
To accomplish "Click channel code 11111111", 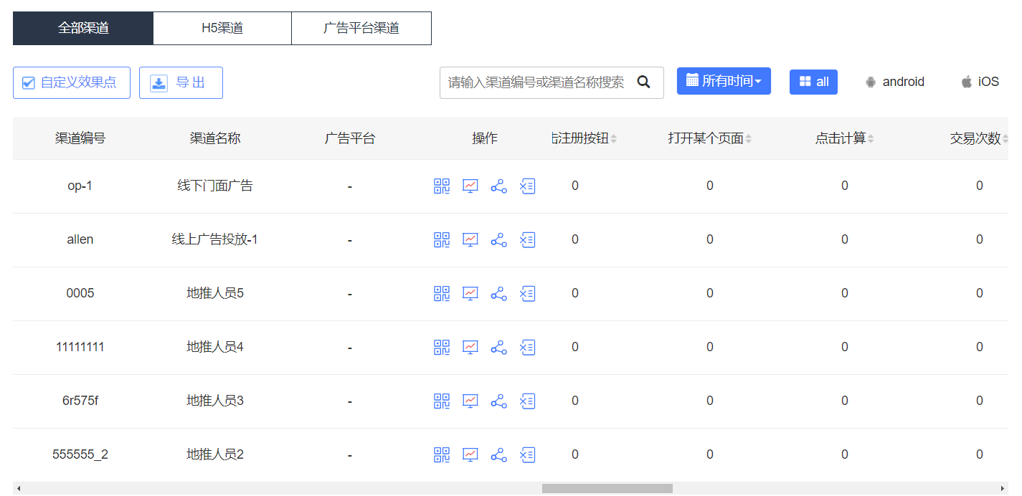I will point(80,347).
